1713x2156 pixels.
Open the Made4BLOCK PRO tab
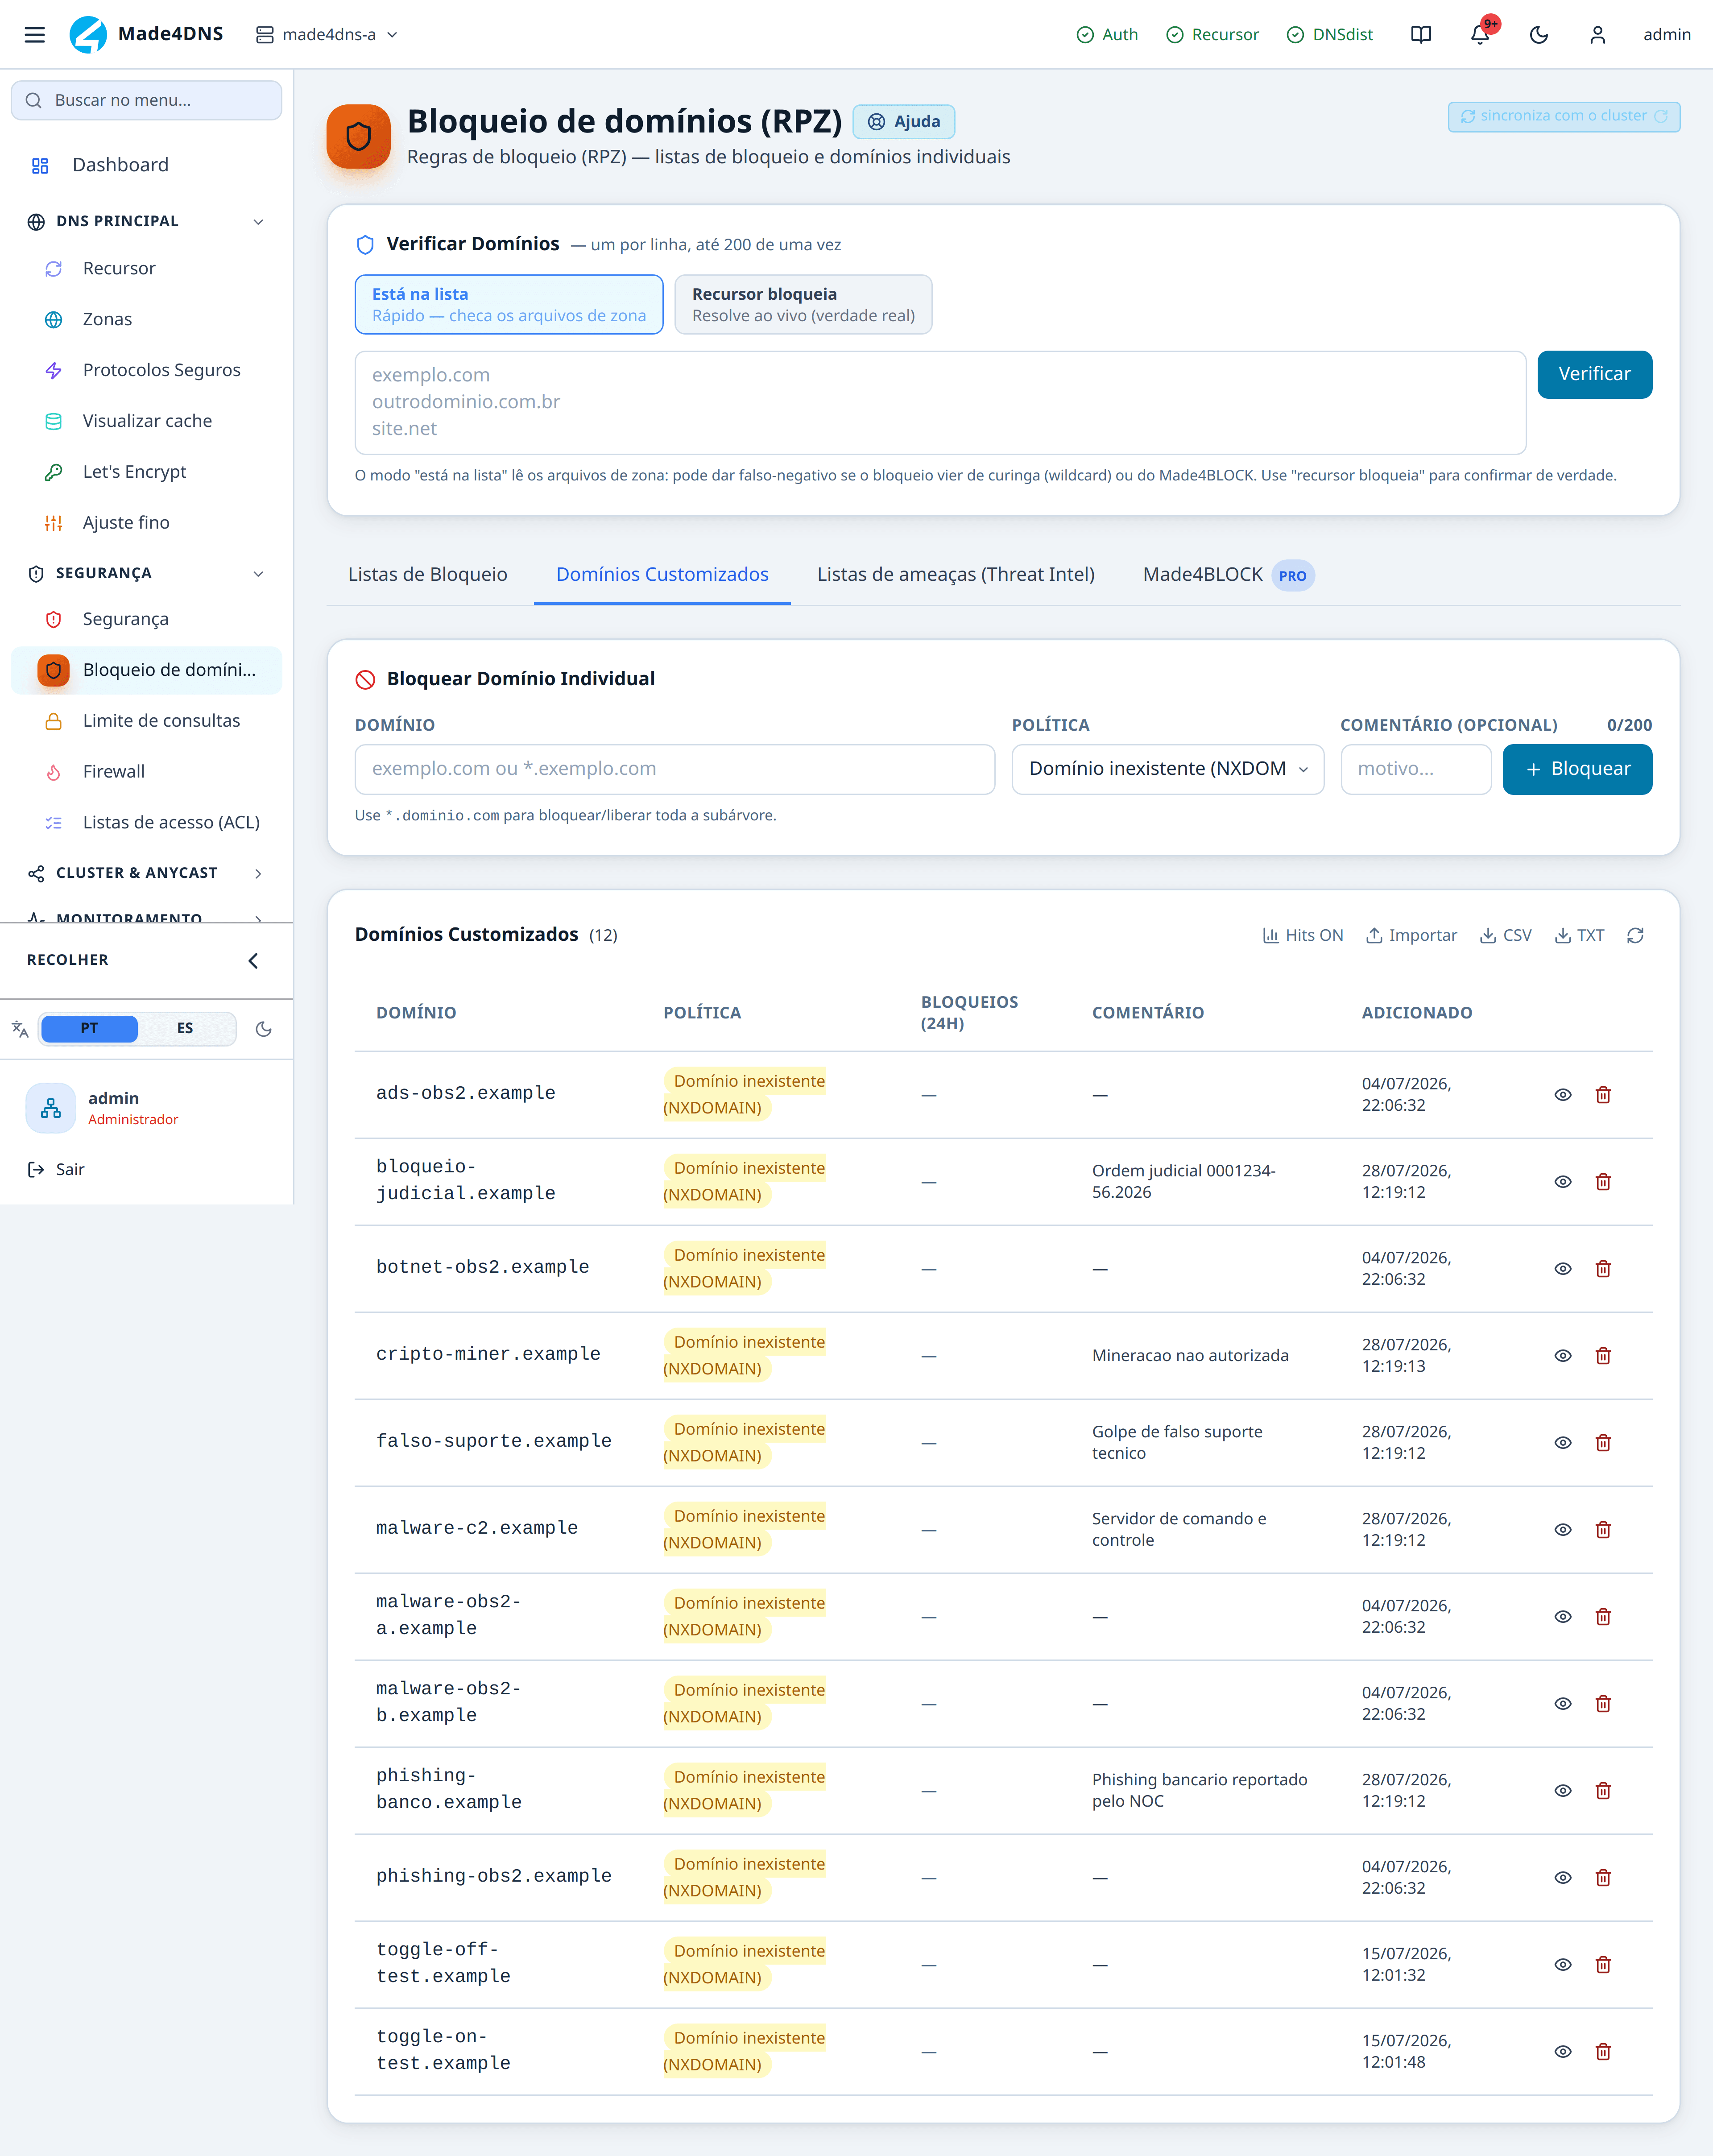[x=1228, y=575]
